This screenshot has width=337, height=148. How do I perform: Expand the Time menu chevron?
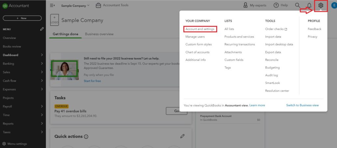click(x=42, y=115)
